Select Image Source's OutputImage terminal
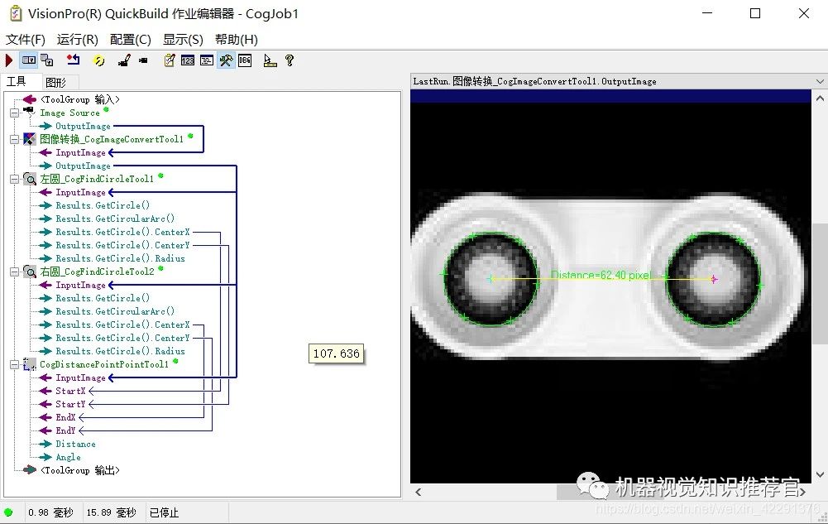 [x=83, y=127]
